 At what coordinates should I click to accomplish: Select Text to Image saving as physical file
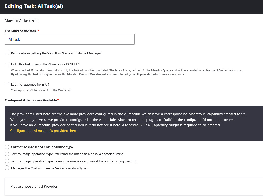(7, 161)
